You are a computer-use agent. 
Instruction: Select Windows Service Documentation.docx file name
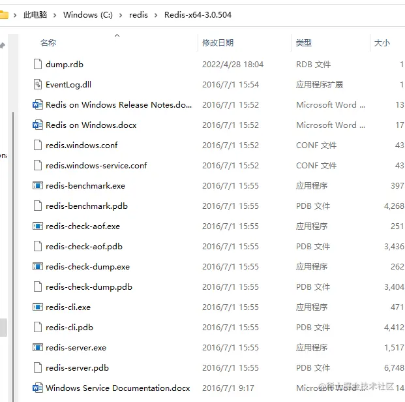click(x=118, y=388)
